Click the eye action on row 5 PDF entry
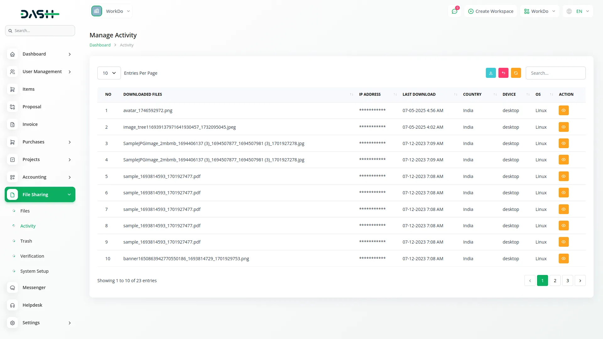603x339 pixels. (563, 176)
